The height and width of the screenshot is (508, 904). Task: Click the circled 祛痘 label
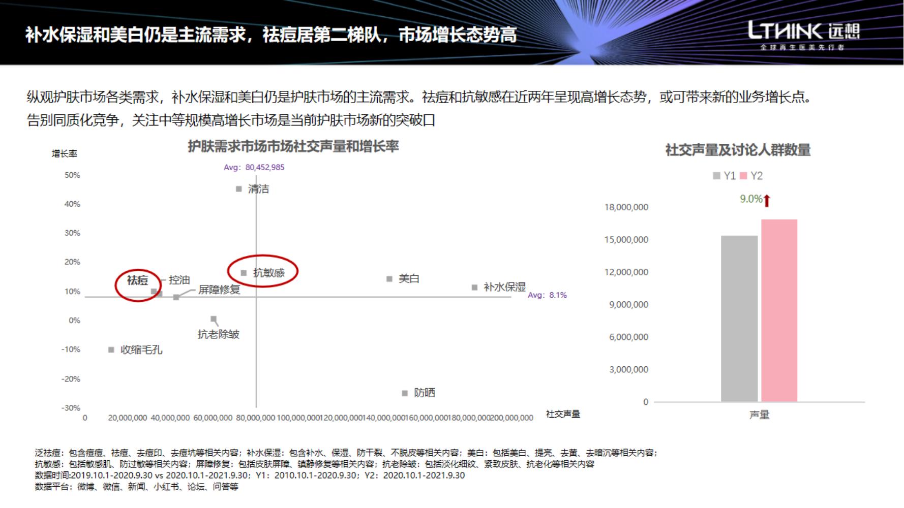tap(137, 280)
